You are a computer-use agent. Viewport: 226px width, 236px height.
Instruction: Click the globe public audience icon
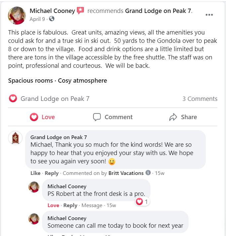pos(52,19)
